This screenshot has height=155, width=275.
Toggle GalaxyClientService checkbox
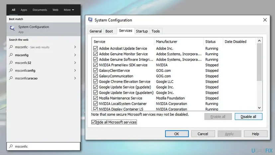tap(95, 71)
